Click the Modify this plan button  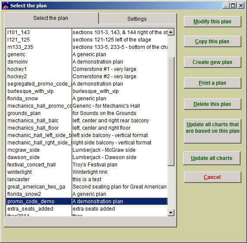click(x=212, y=22)
